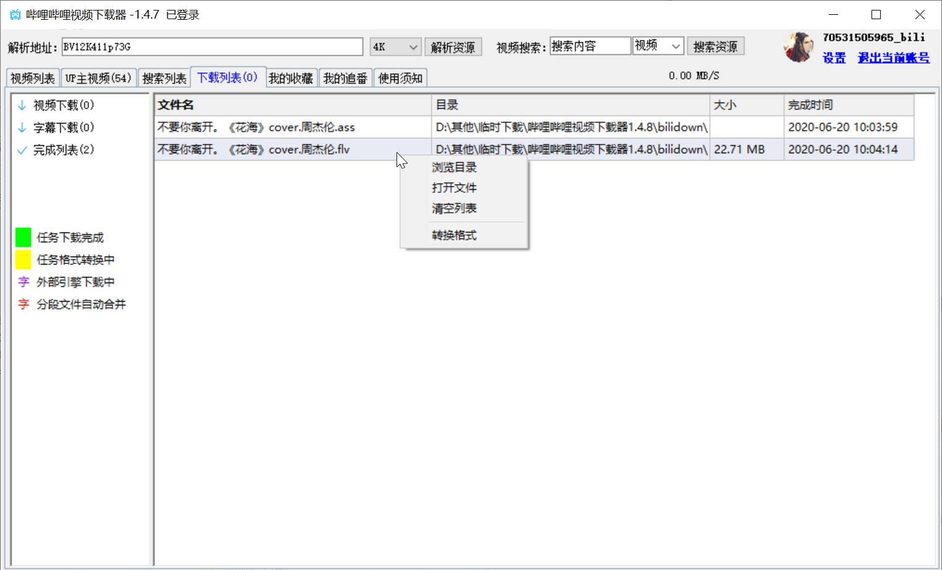Click the 解析资源 button
The image size is (942, 570).
[x=453, y=47]
